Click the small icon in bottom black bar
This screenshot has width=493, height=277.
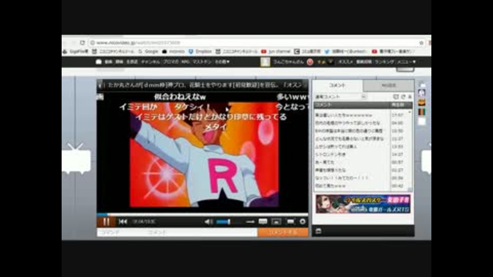(x=318, y=231)
